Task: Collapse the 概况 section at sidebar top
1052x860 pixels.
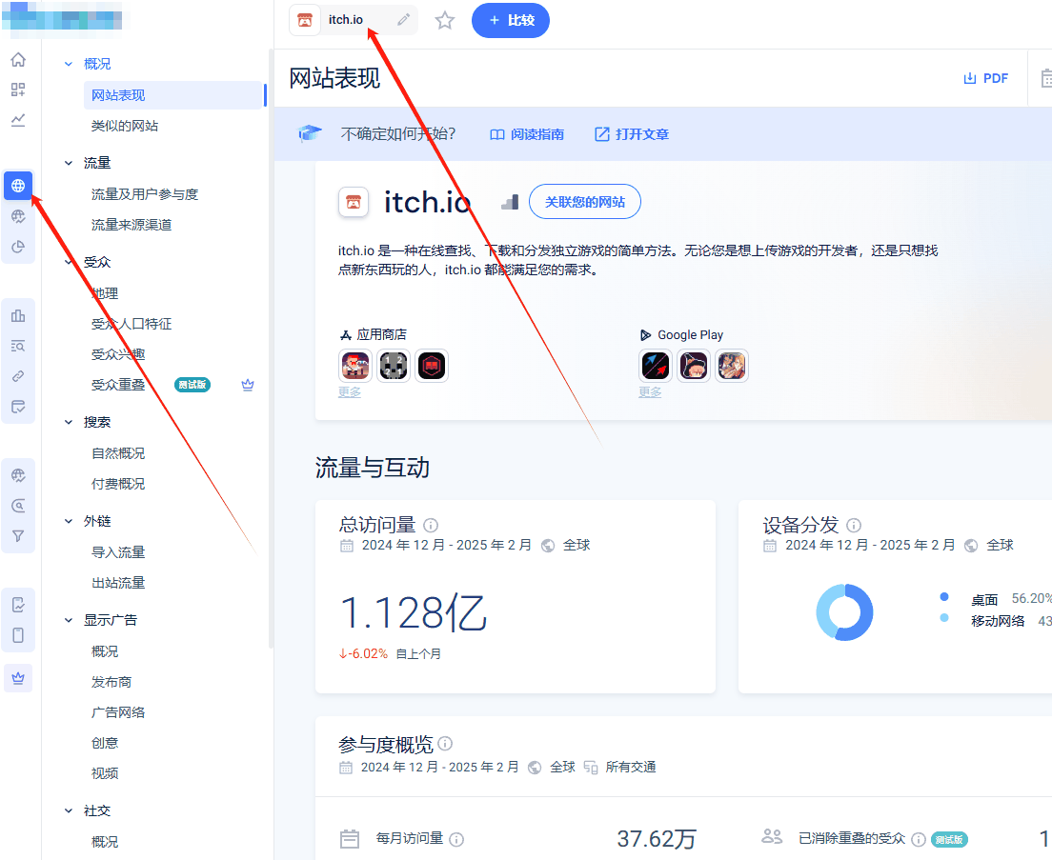Action: (x=69, y=64)
